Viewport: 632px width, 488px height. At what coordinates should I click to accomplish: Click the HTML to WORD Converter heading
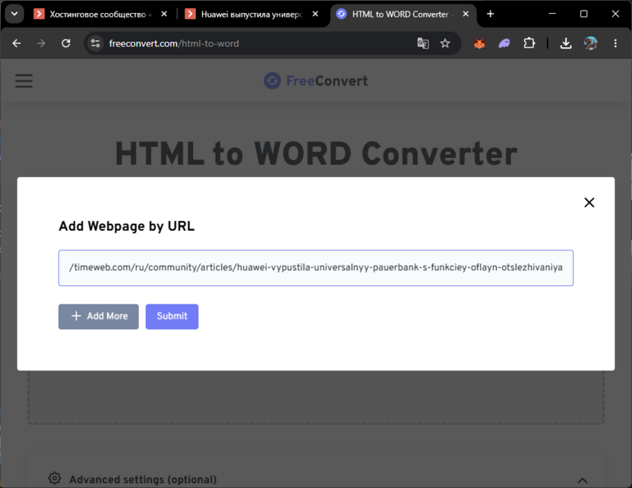[316, 154]
